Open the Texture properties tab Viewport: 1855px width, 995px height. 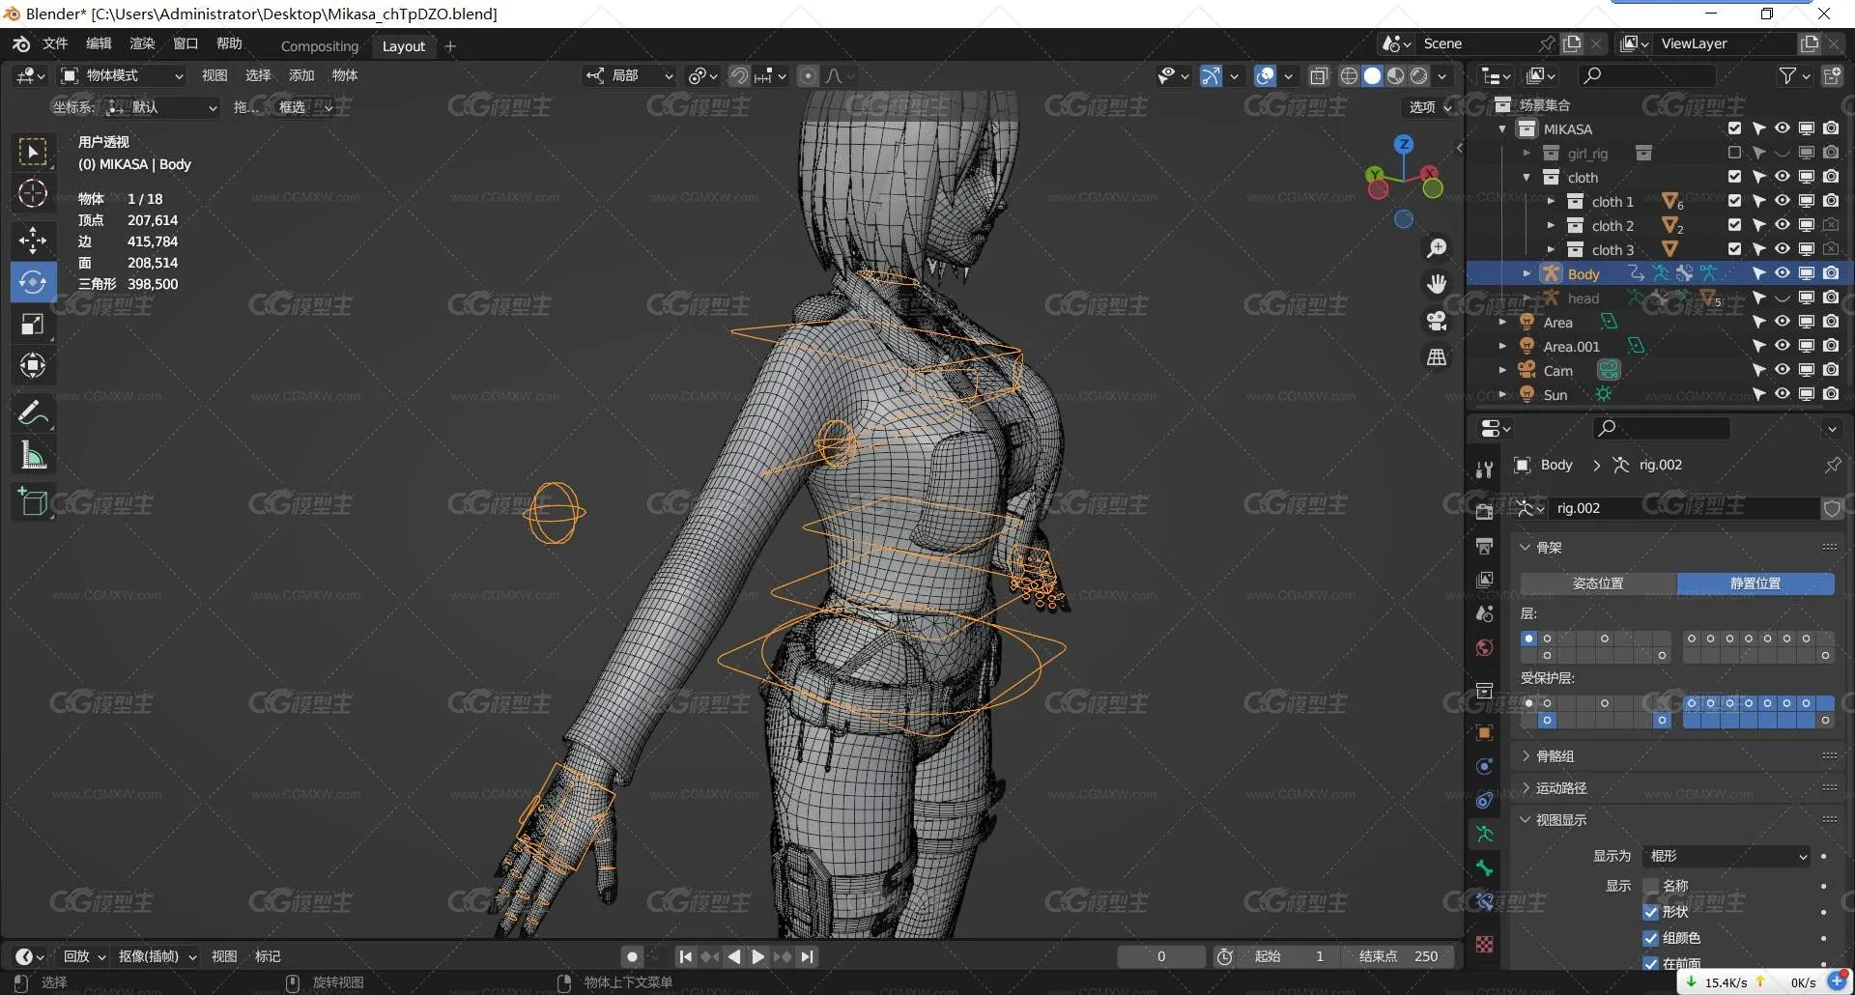(x=1485, y=944)
